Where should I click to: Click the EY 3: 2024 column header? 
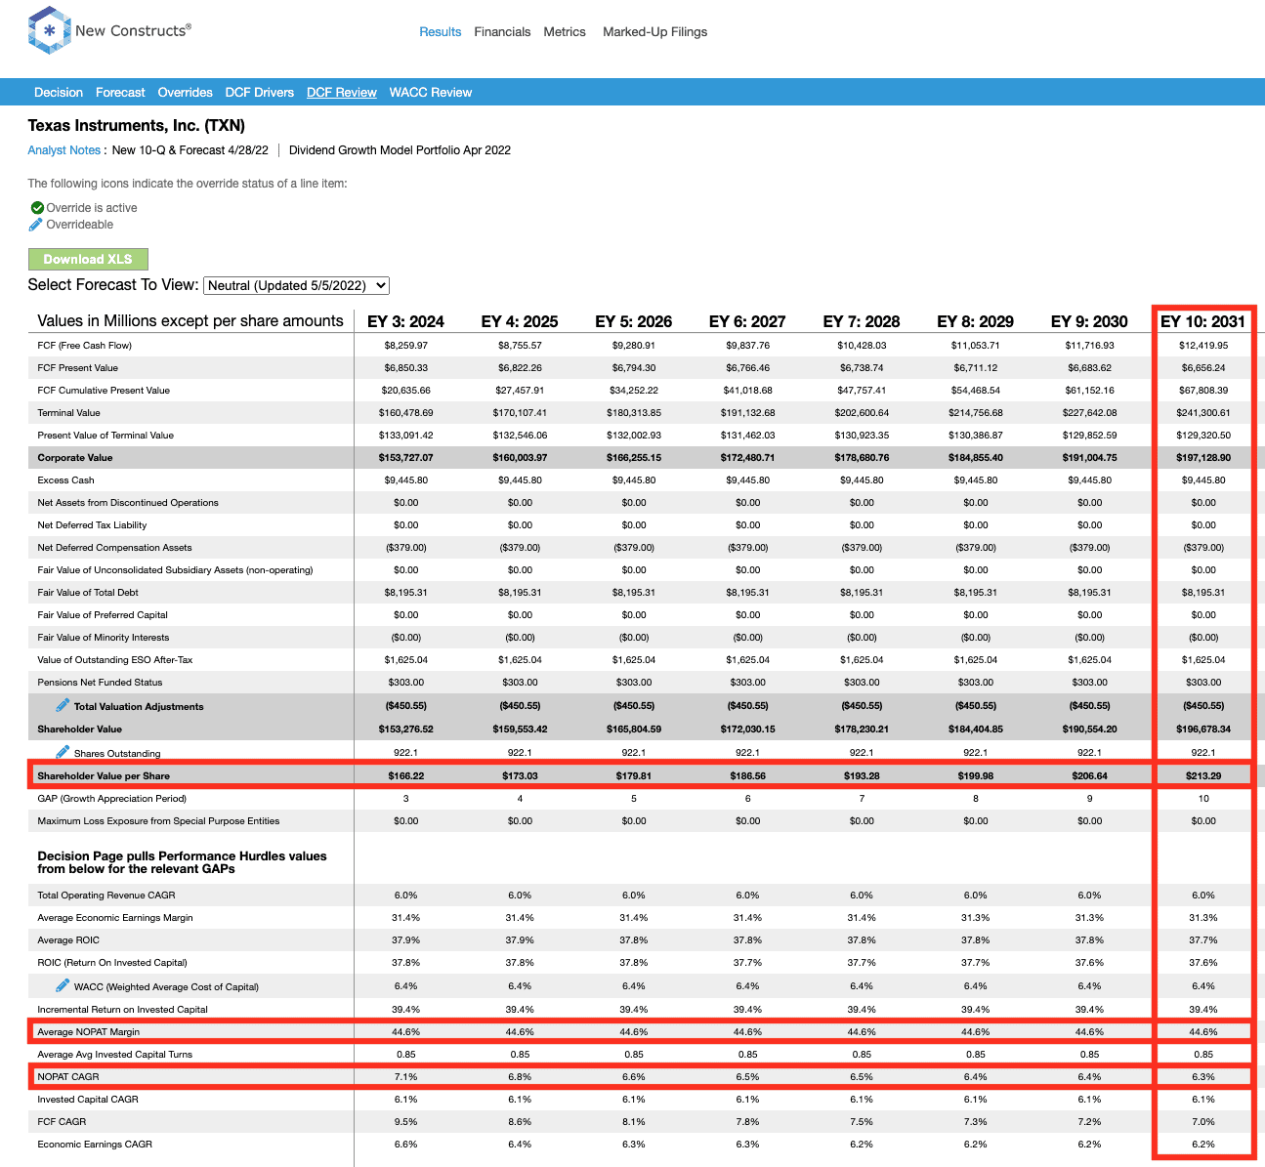pos(405,321)
